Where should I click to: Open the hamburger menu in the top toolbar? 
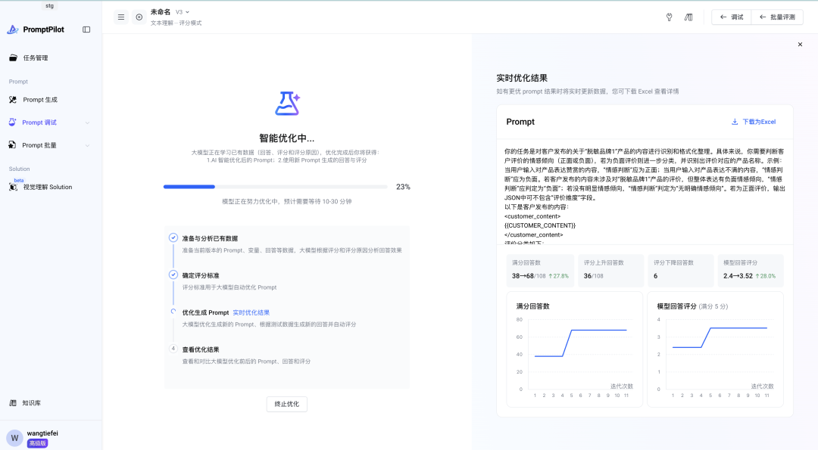(120, 17)
